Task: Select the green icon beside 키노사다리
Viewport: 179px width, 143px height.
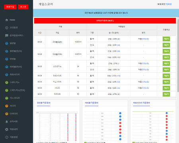Action: (x=7, y=98)
